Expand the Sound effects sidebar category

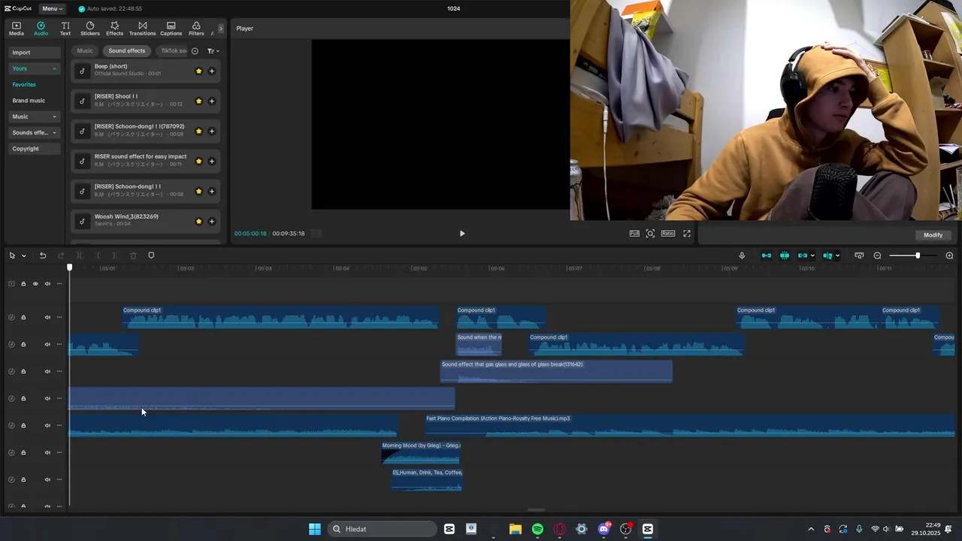[35, 132]
